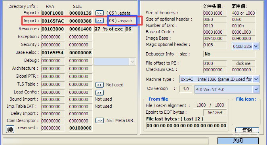The height and width of the screenshot is (145, 267).
Task: Click the Delay Import SIZE field
Action: (x=80, y=114)
